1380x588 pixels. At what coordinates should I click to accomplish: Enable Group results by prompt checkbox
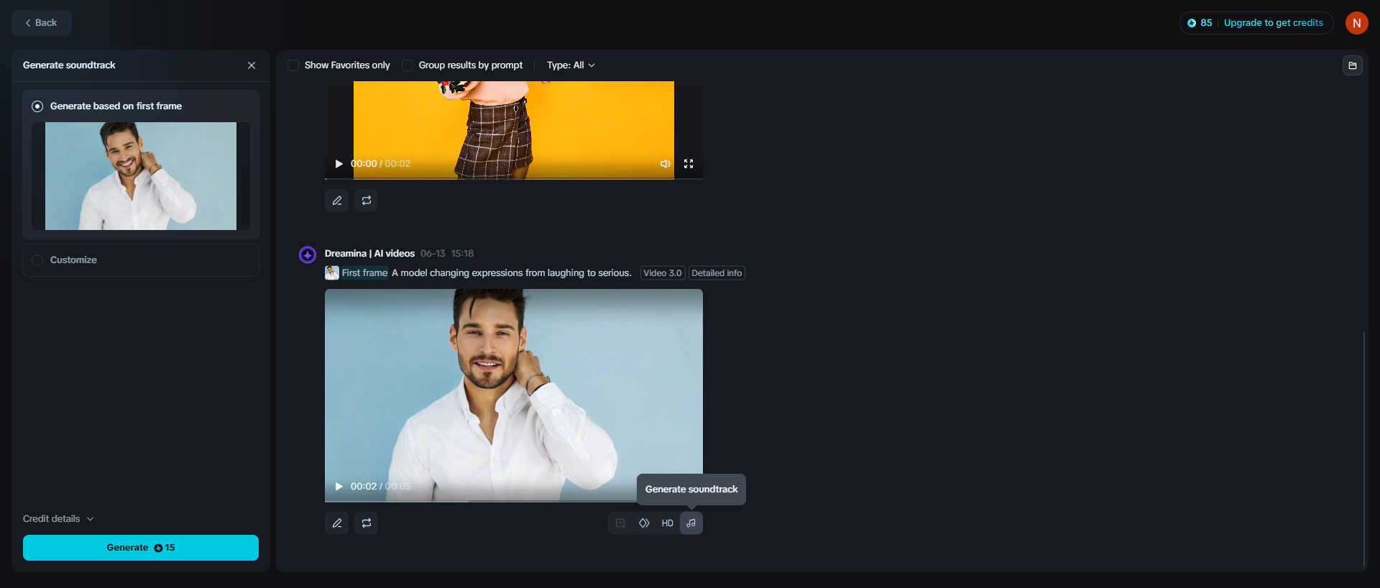(x=408, y=65)
